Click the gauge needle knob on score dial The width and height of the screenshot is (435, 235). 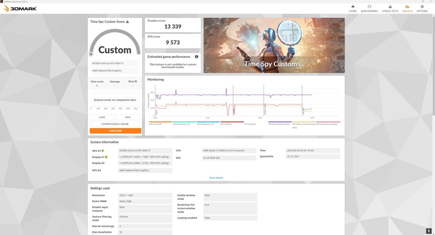pyautogui.click(x=91, y=54)
